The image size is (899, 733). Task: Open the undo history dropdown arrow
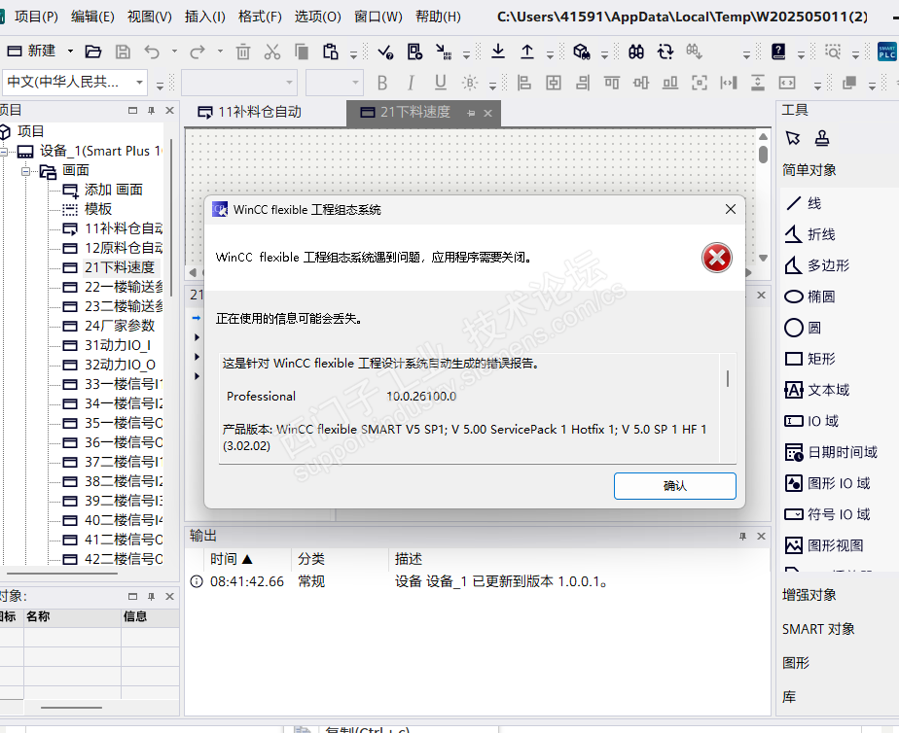174,52
